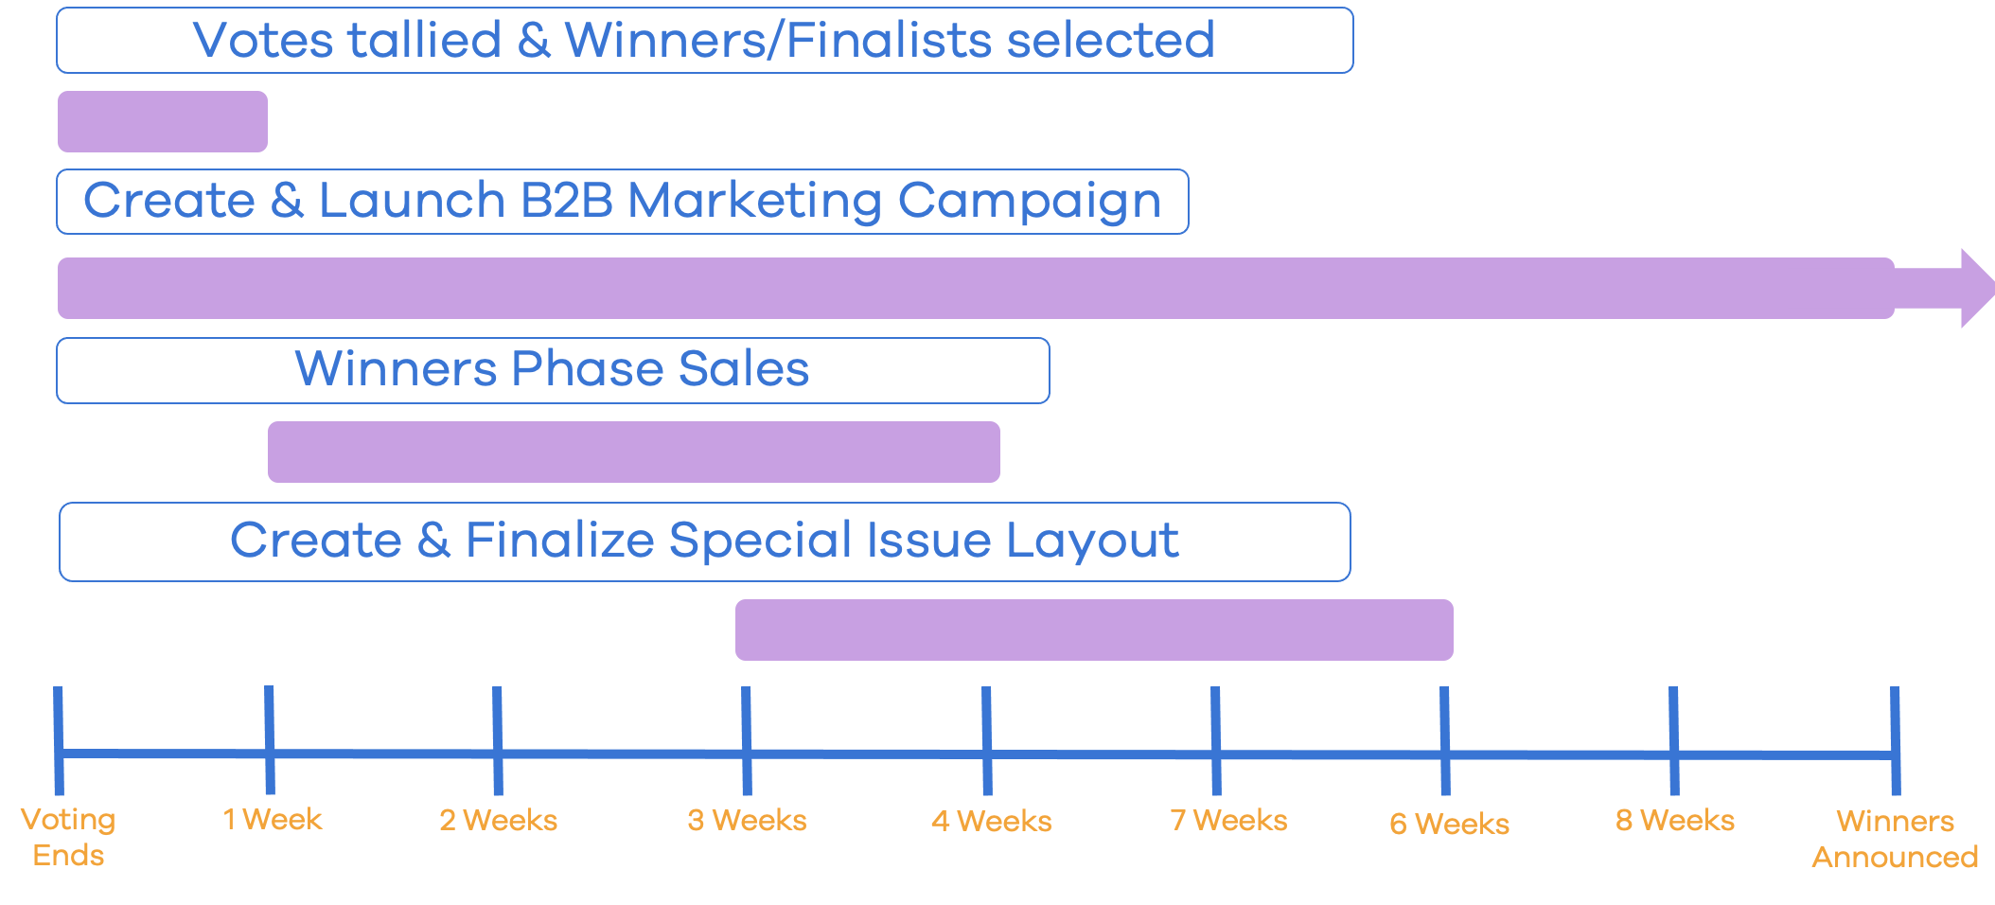
Task: Select the purple bar below Winners Phase Sales
Action: coord(633,452)
